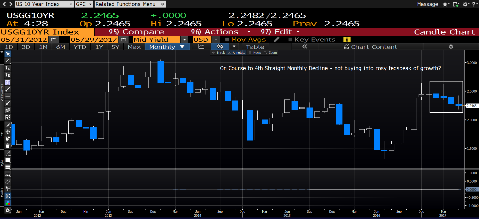
Task: Select the text annotation T tool
Action: tap(8, 82)
